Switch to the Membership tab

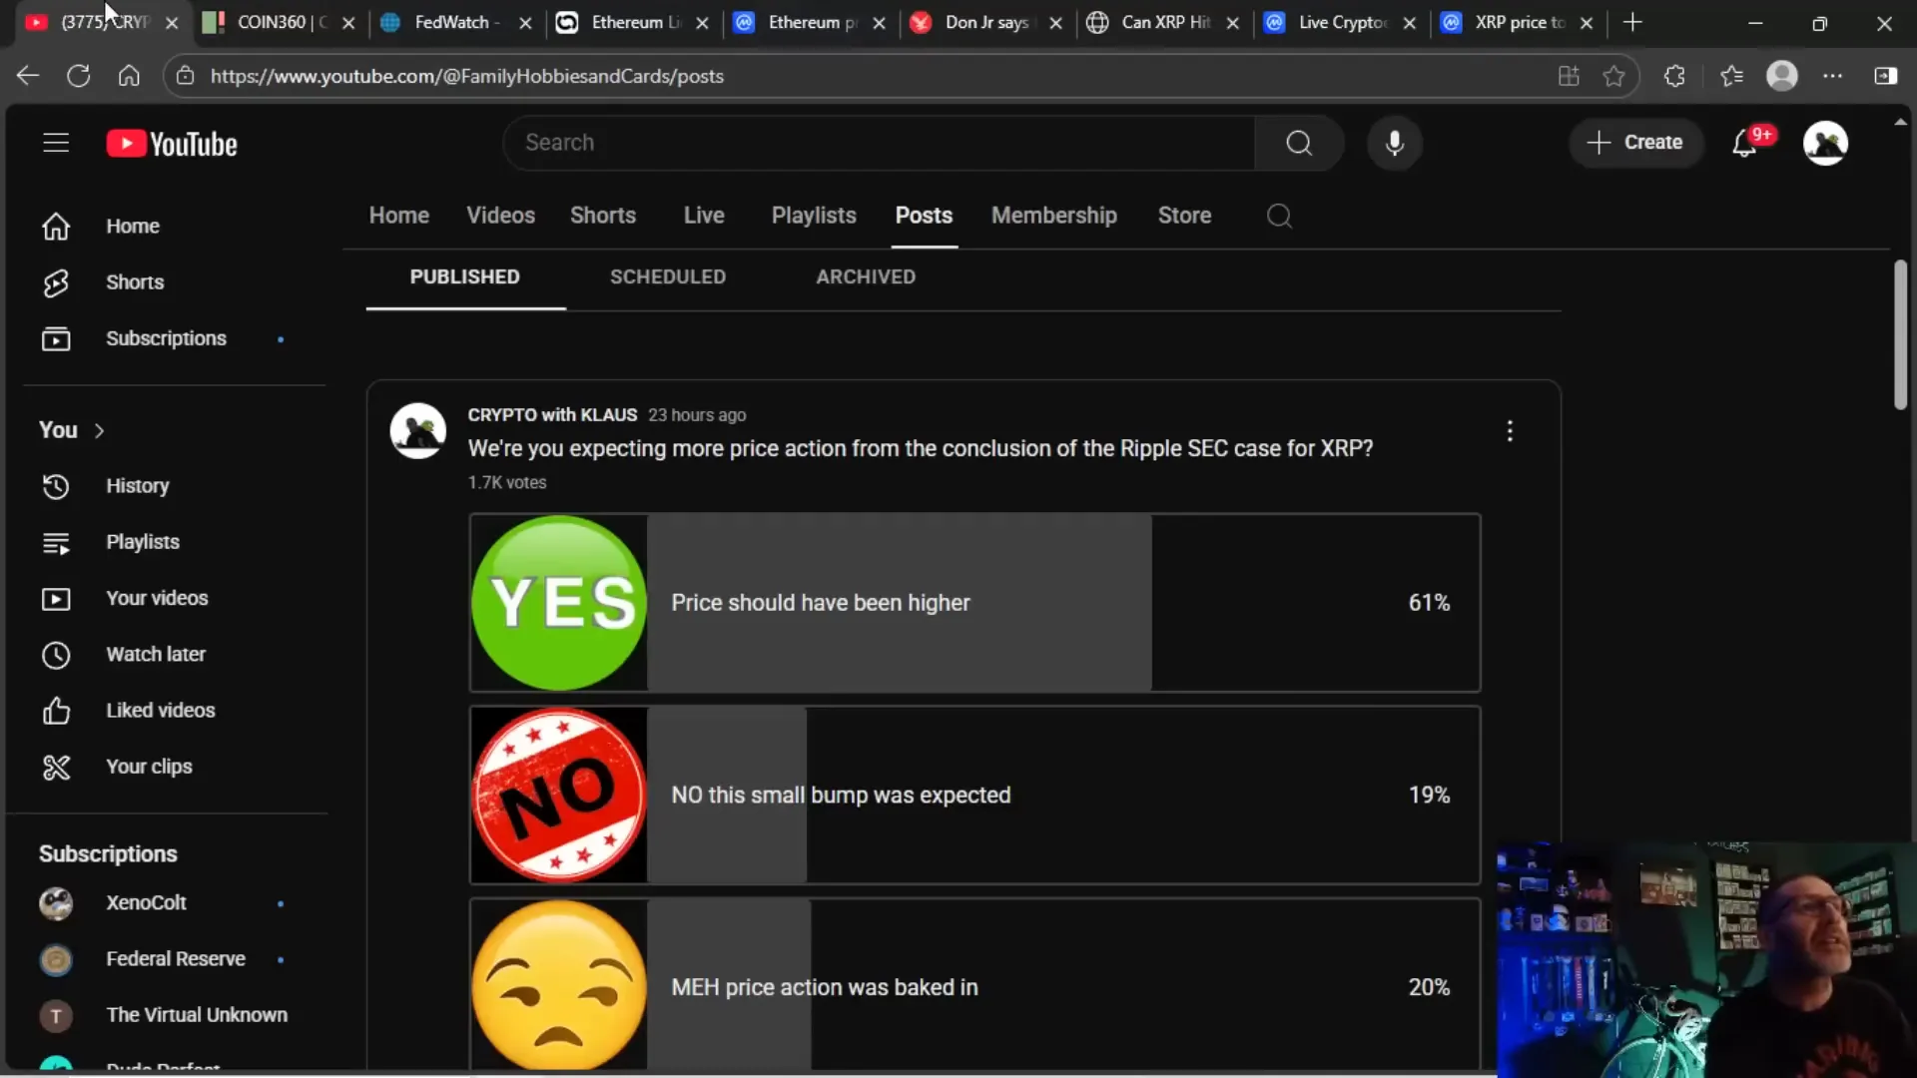pos(1054,216)
